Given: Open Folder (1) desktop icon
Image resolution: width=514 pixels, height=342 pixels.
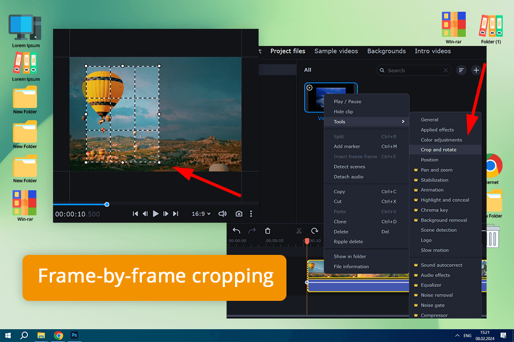Looking at the screenshot, I should coord(491,29).
